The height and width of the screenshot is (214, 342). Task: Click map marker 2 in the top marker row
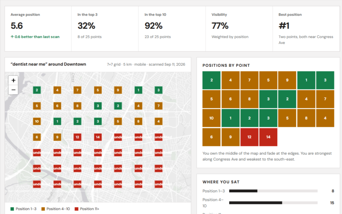click(37, 90)
